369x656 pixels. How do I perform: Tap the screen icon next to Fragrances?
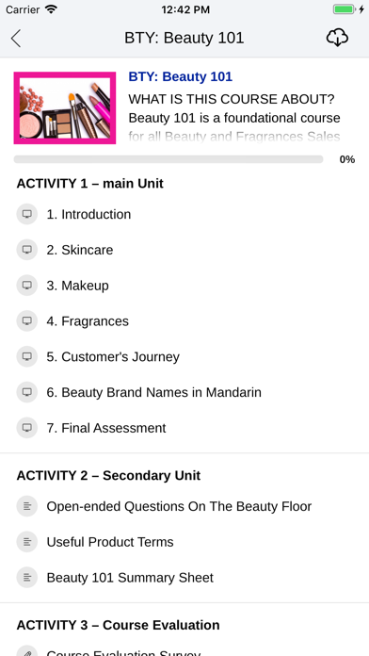(x=27, y=320)
